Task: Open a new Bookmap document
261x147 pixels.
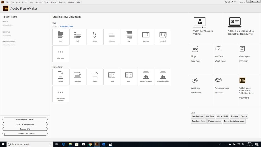Action: 146,36
